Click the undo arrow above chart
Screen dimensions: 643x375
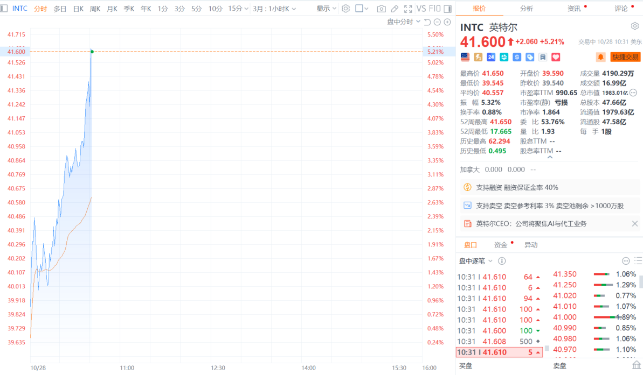click(427, 22)
